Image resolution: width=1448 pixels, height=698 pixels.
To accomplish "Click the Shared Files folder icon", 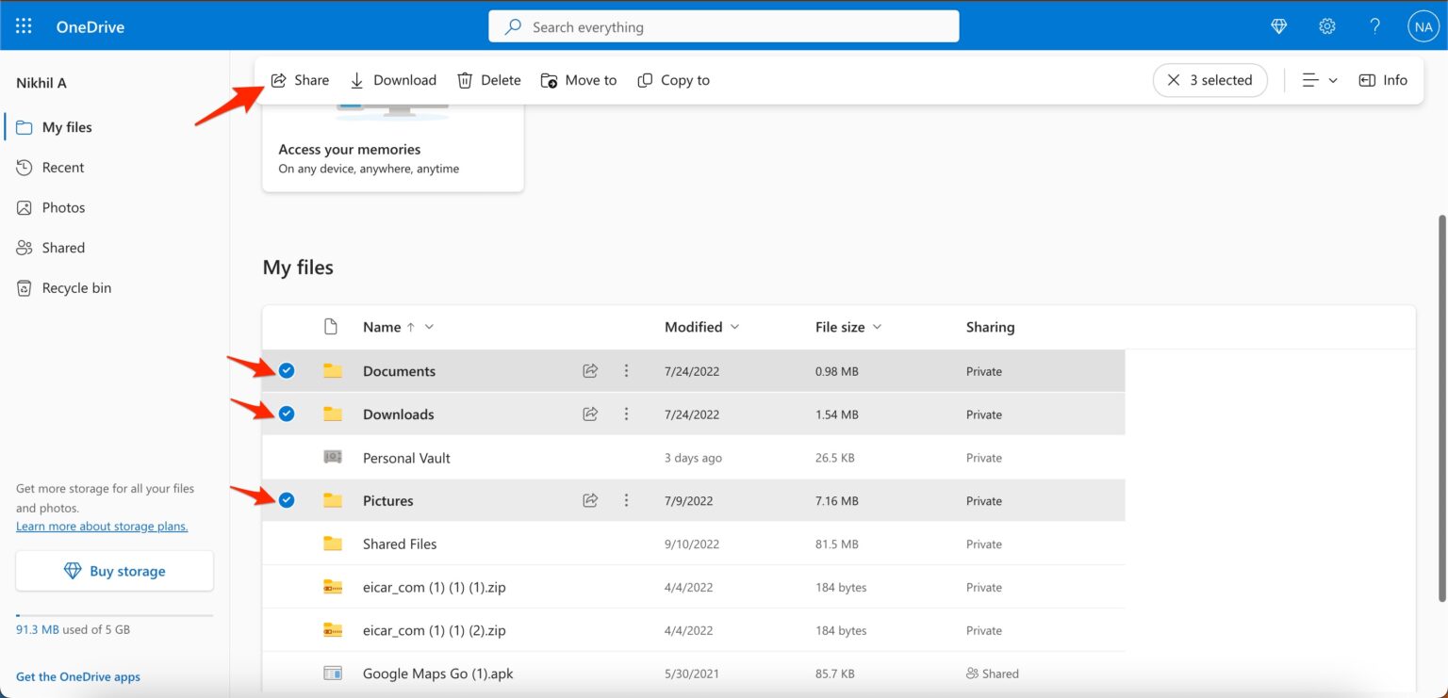I will (x=332, y=544).
